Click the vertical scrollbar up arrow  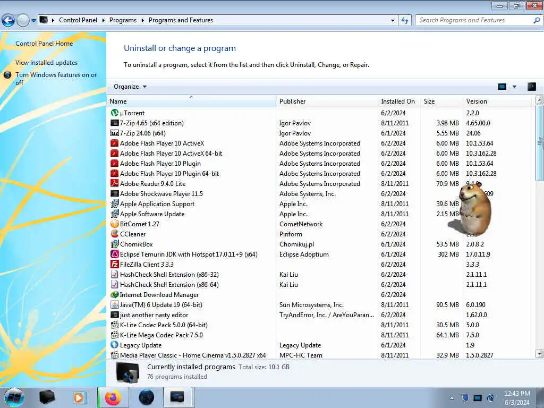[x=539, y=100]
